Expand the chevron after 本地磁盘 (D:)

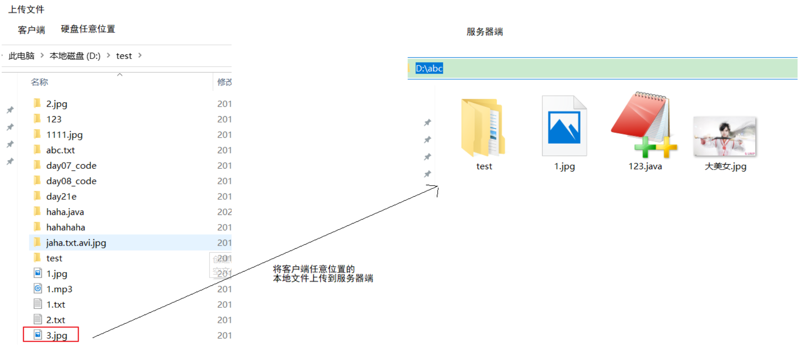point(108,55)
